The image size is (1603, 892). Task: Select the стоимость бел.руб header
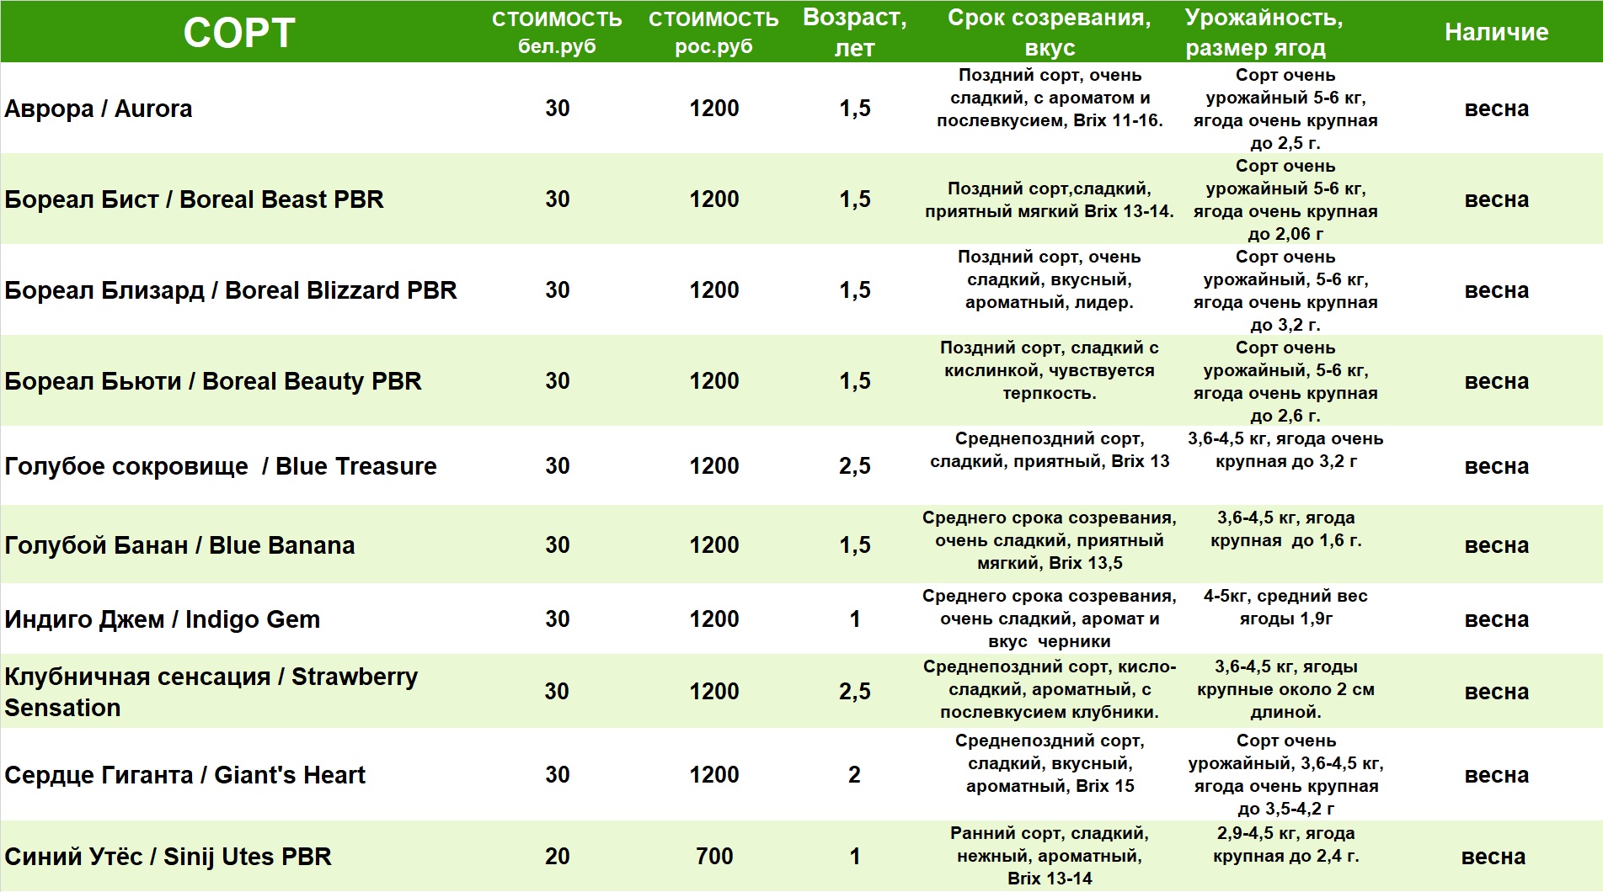point(557,32)
